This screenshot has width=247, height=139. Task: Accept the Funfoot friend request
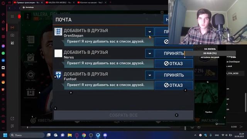click(x=174, y=75)
